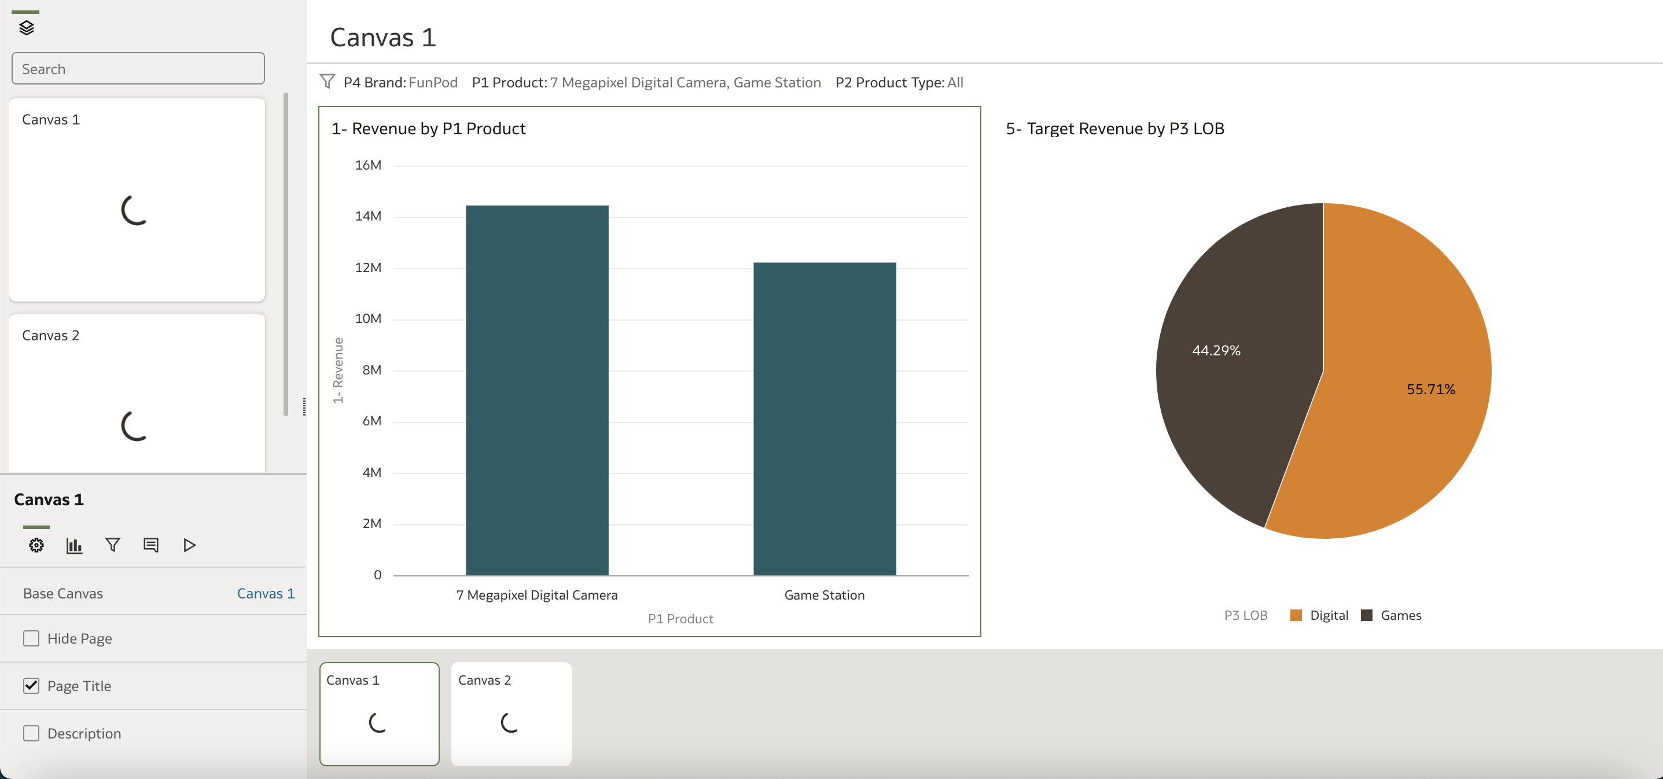Click the 'P3 LOB' legend title

point(1246,615)
